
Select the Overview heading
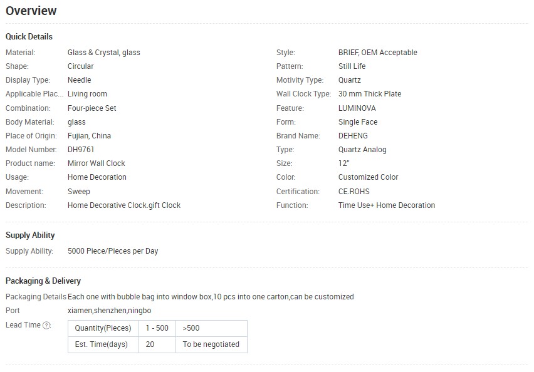click(31, 11)
